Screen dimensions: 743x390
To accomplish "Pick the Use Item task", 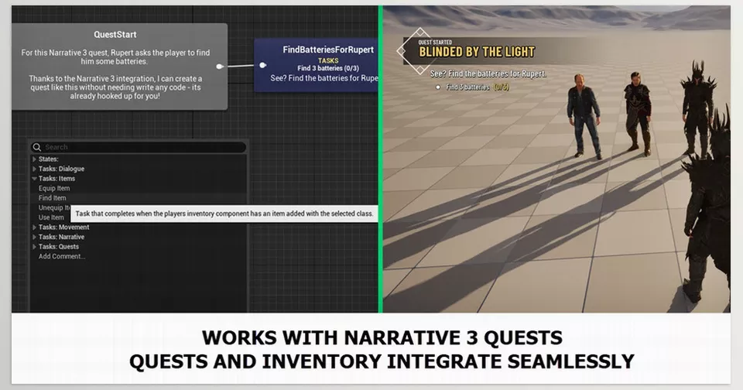I will tap(51, 217).
